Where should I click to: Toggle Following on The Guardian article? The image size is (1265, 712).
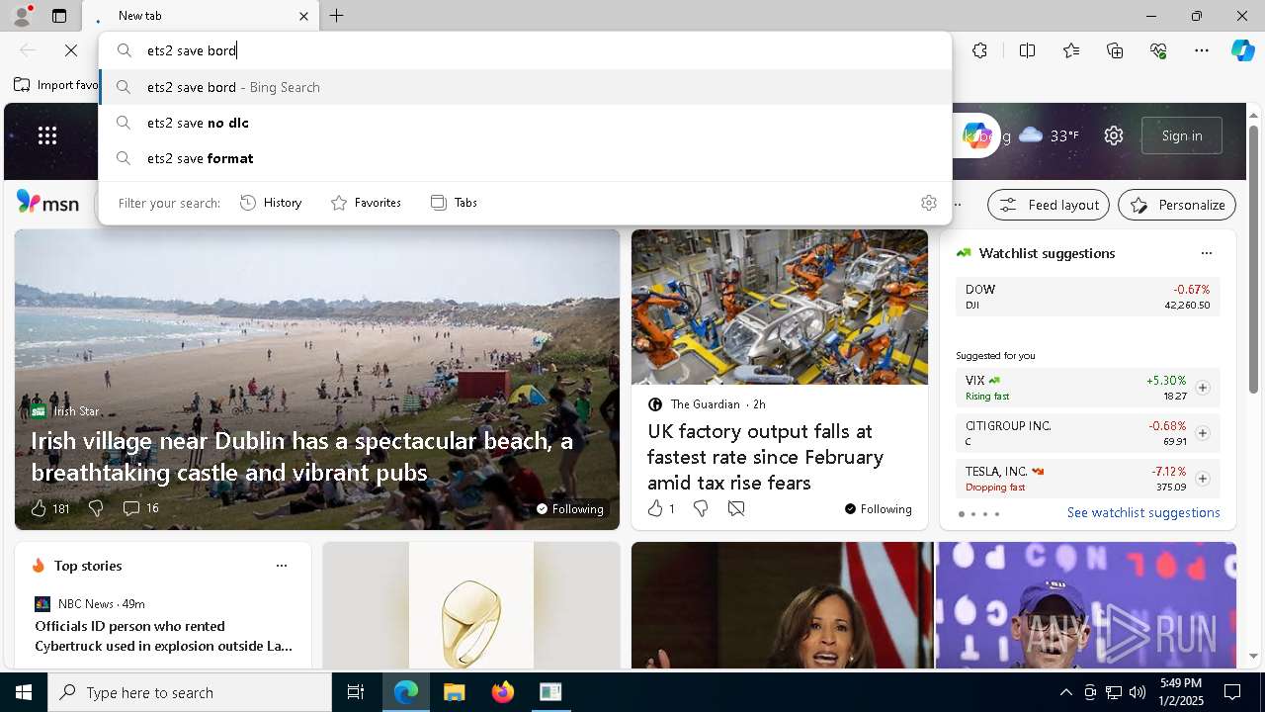point(879,509)
